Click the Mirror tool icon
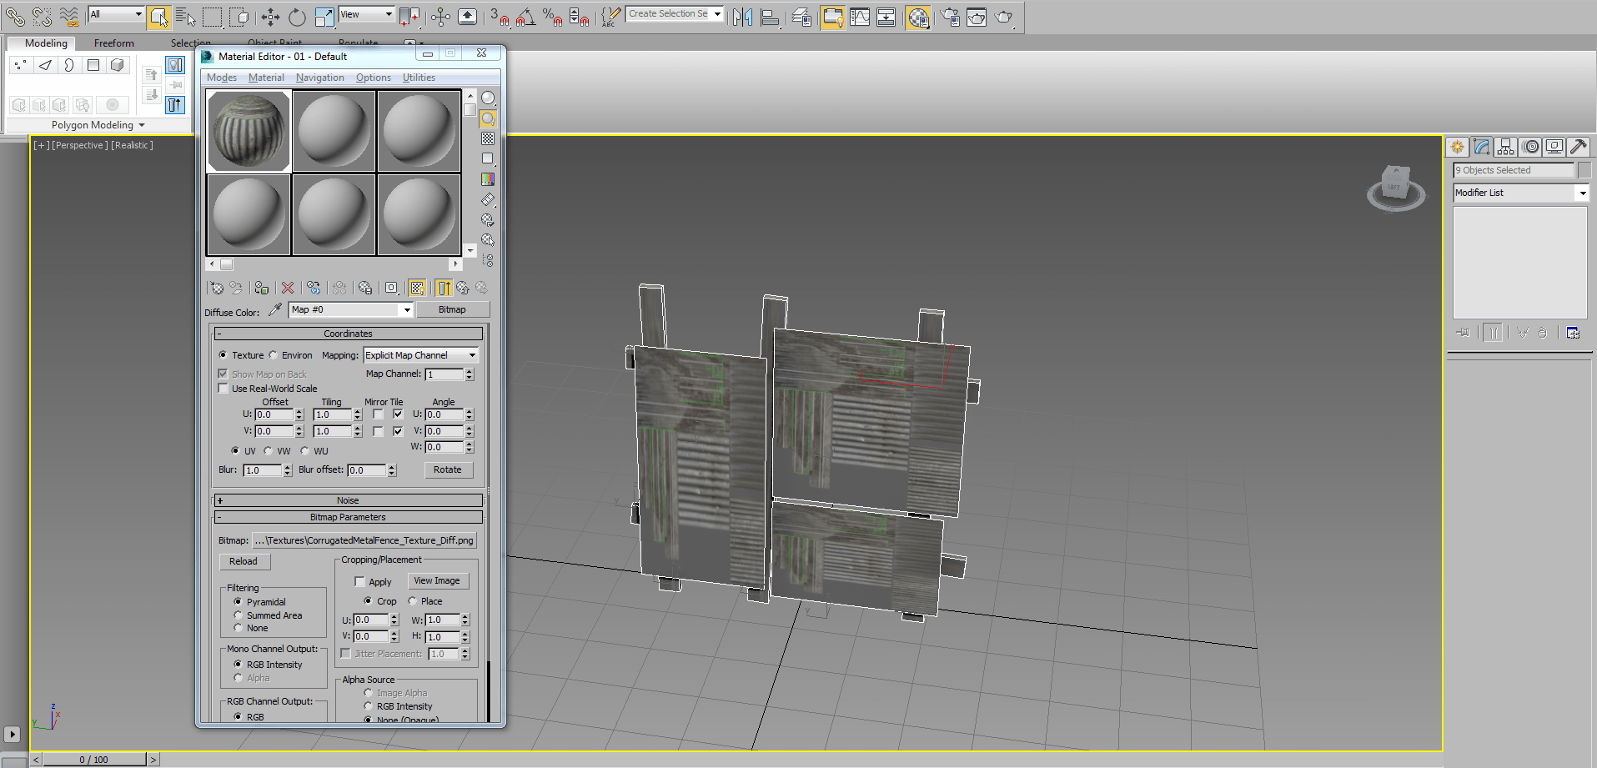This screenshot has height=768, width=1597. click(741, 17)
